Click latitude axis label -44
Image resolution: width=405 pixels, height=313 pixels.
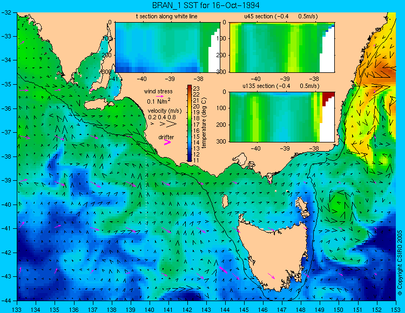[6, 301]
